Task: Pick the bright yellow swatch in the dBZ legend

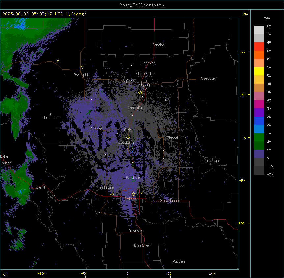Action: pyautogui.click(x=259, y=71)
